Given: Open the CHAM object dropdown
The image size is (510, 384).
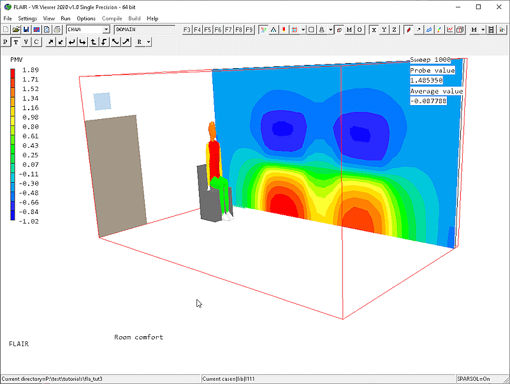Looking at the screenshot, I should (x=106, y=29).
